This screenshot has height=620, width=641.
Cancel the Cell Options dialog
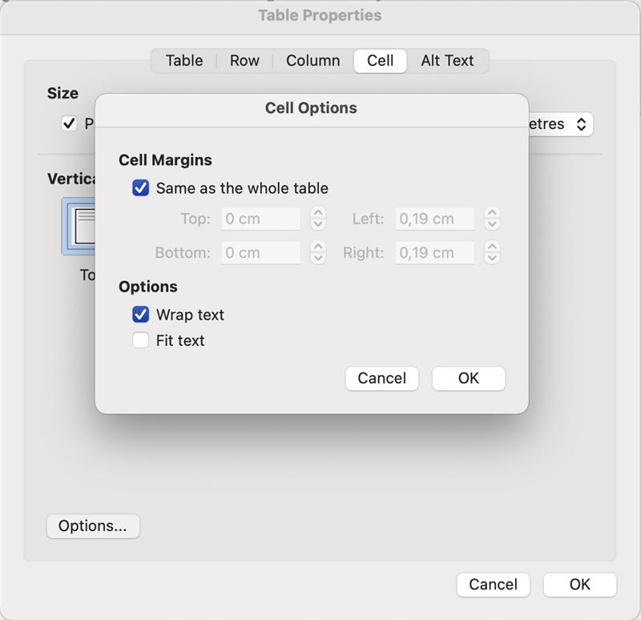coord(381,378)
